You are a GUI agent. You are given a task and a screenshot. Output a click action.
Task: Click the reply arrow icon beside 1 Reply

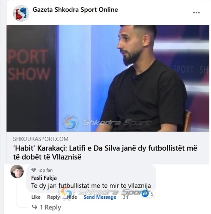[34, 207]
